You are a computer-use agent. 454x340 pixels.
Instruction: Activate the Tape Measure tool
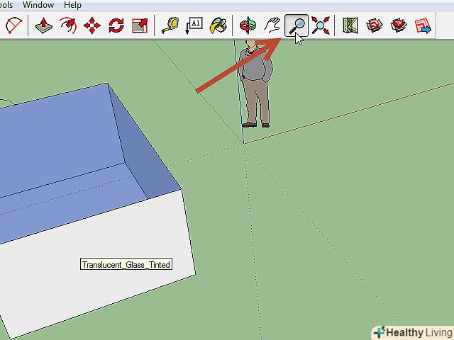170,26
